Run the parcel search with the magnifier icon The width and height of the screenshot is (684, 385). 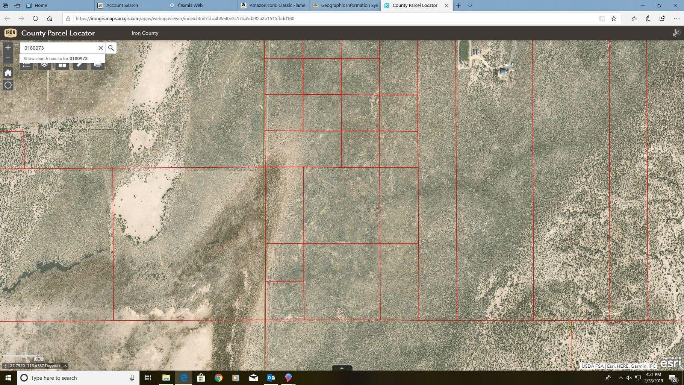tap(111, 48)
